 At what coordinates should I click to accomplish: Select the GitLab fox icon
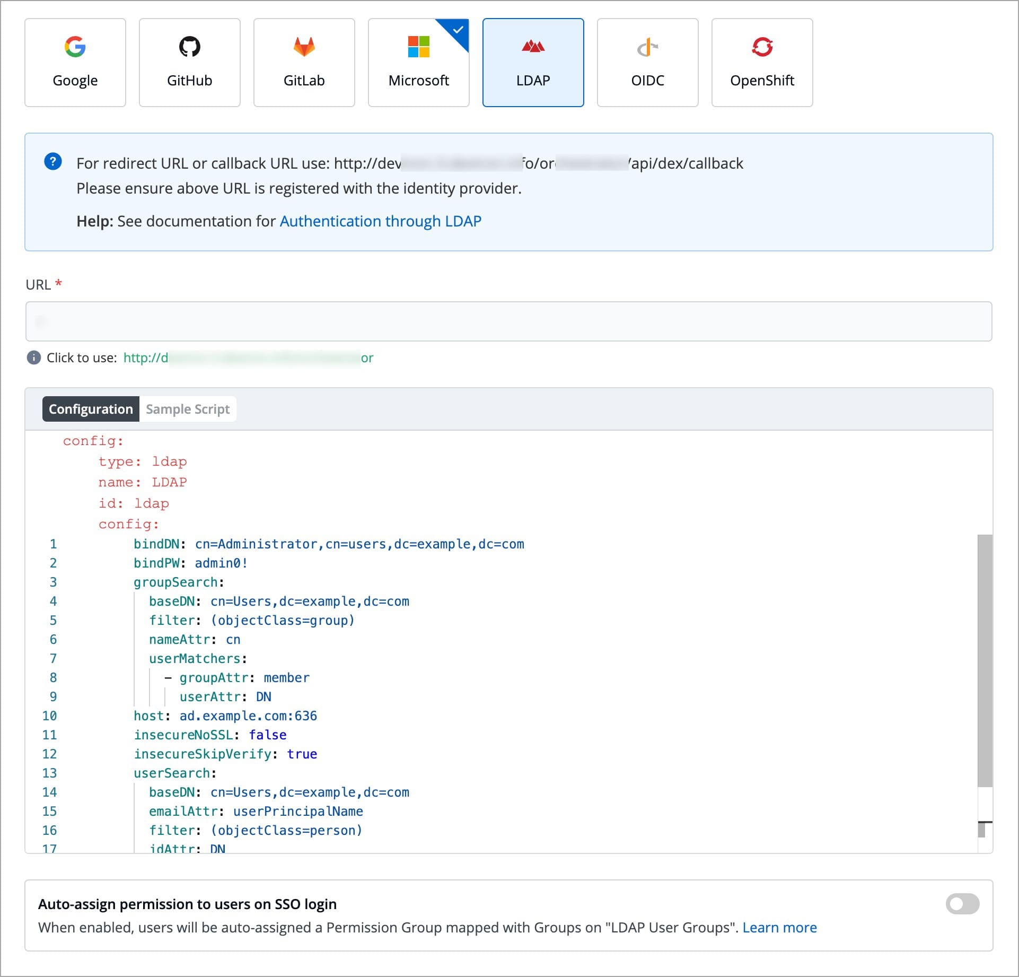click(x=304, y=47)
